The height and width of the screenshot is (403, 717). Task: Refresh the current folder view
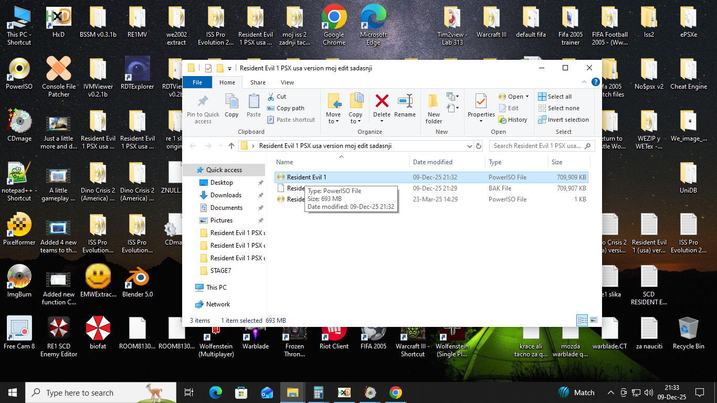coord(479,146)
